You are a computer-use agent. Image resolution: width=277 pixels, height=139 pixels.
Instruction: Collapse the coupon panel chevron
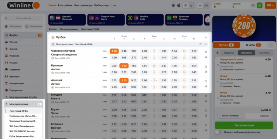pos(271,45)
